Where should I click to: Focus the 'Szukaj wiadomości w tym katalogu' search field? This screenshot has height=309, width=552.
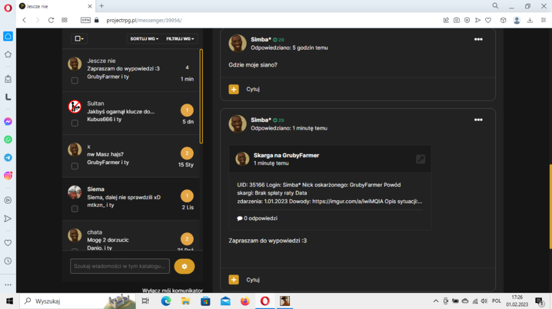coord(120,266)
